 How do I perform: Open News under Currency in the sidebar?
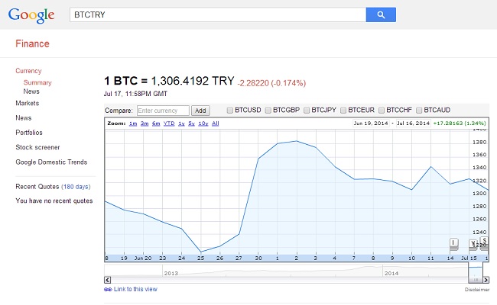[x=31, y=91]
